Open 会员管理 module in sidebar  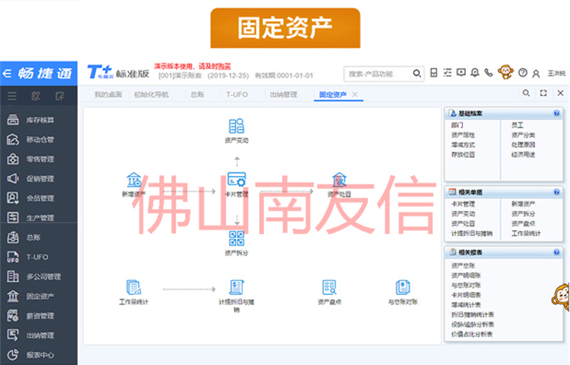point(38,198)
